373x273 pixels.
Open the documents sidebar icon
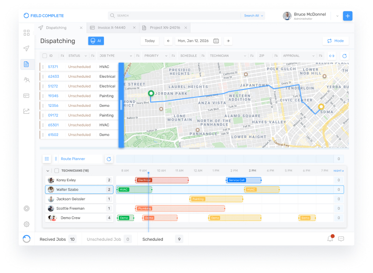pos(26,64)
